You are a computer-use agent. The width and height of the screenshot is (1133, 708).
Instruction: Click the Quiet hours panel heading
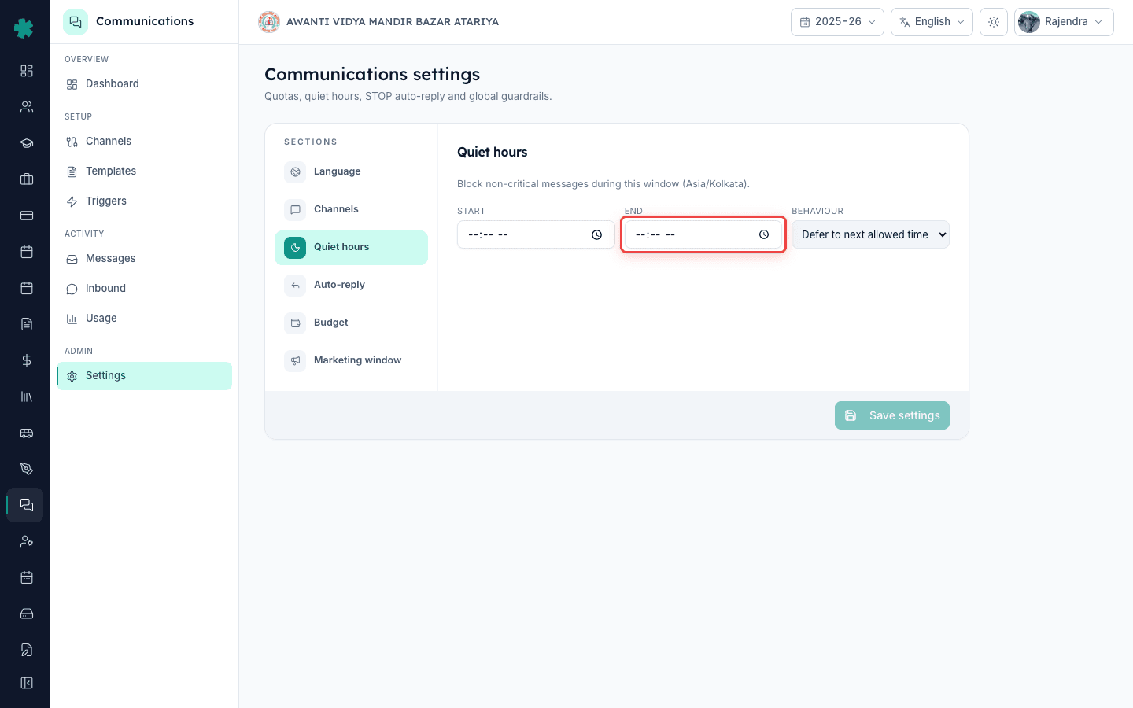click(493, 152)
